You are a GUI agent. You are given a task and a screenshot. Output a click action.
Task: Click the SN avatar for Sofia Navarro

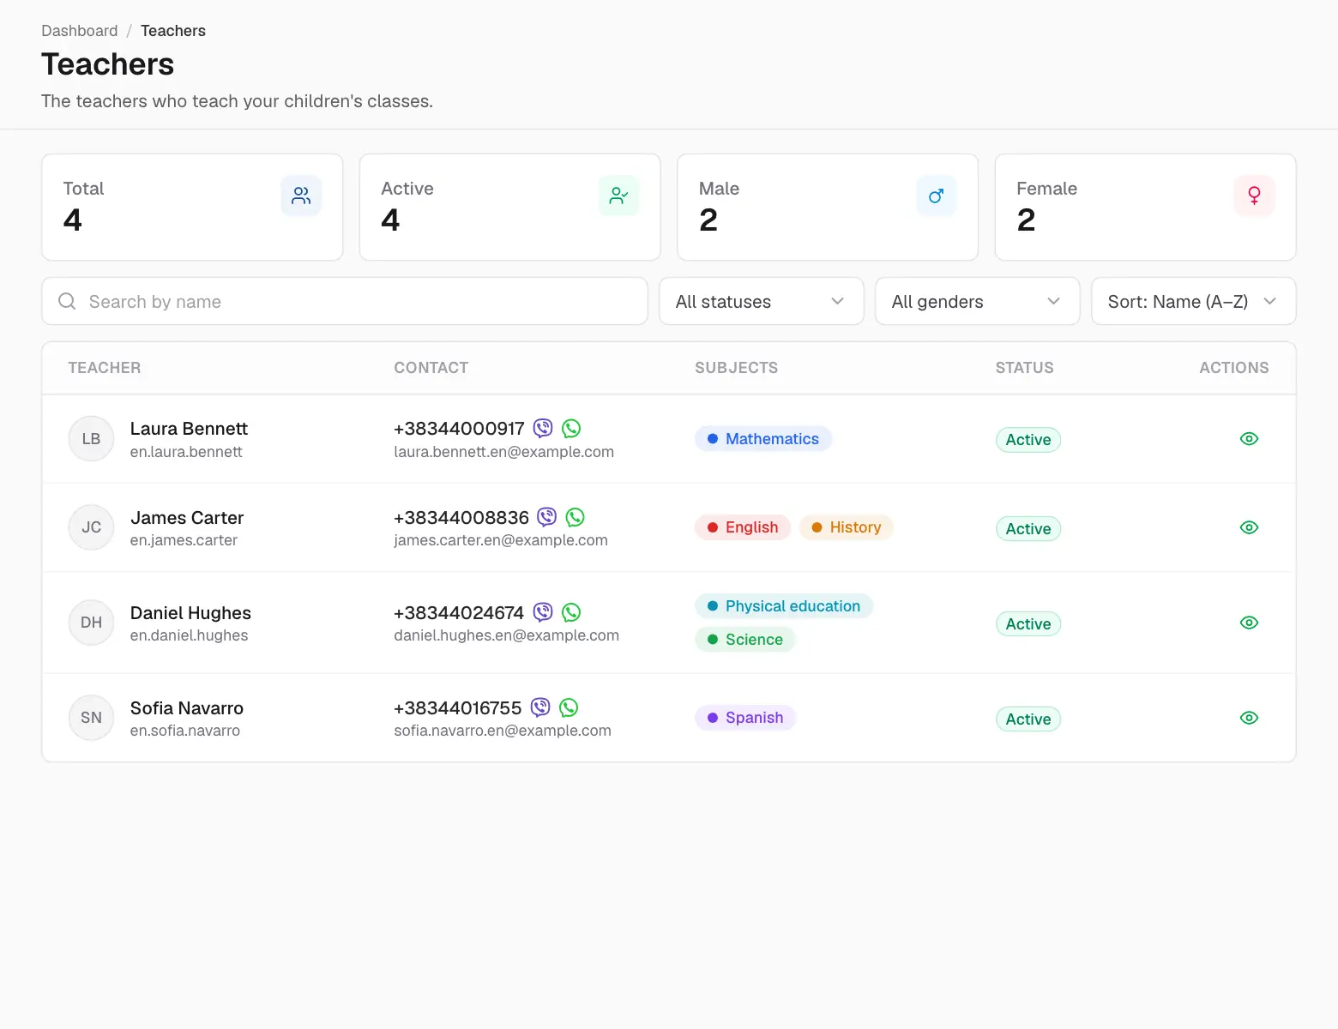tap(91, 718)
